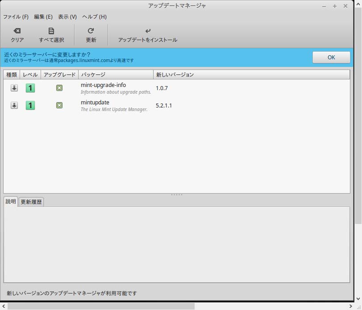Screen dimensions: 362x310
Task: Click the package type icon for mintupdate
Action: click(13, 105)
